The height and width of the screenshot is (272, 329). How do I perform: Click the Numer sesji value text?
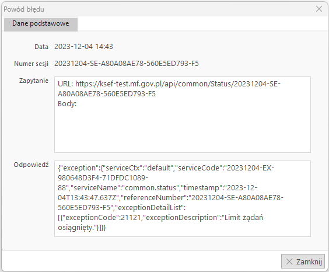coord(127,64)
